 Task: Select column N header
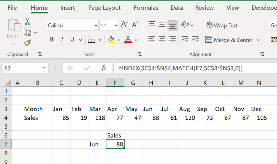click(x=259, y=83)
